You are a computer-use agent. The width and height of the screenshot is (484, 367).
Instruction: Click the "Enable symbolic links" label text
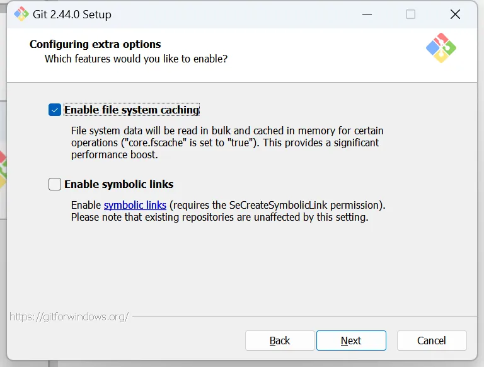tap(119, 184)
